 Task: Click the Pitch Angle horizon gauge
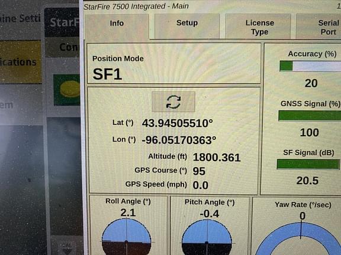[x=207, y=237]
